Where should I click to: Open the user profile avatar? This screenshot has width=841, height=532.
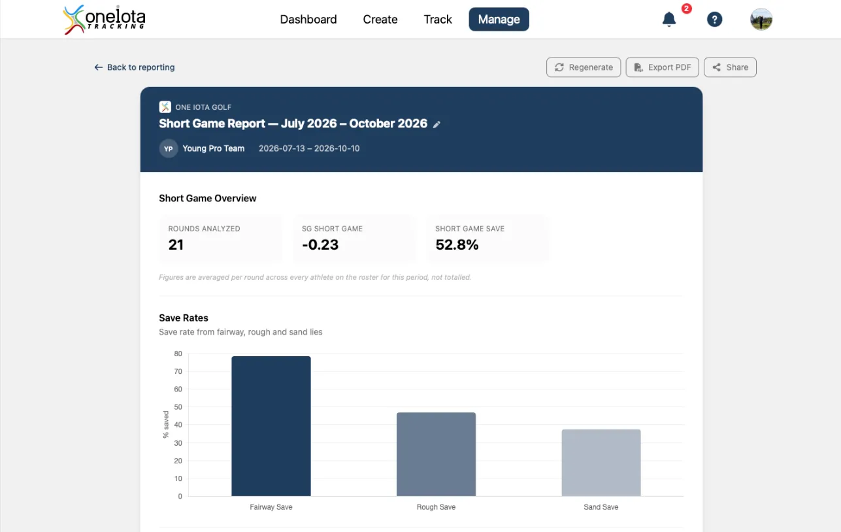click(761, 20)
